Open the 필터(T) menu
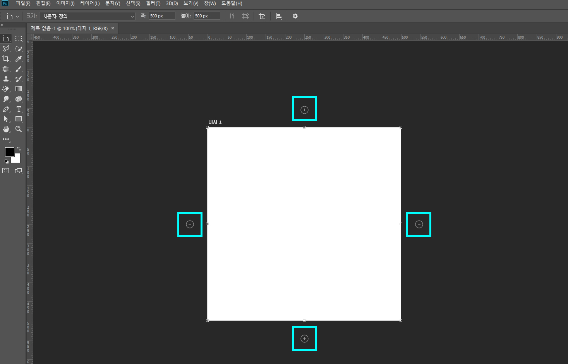568x364 pixels. click(x=153, y=3)
